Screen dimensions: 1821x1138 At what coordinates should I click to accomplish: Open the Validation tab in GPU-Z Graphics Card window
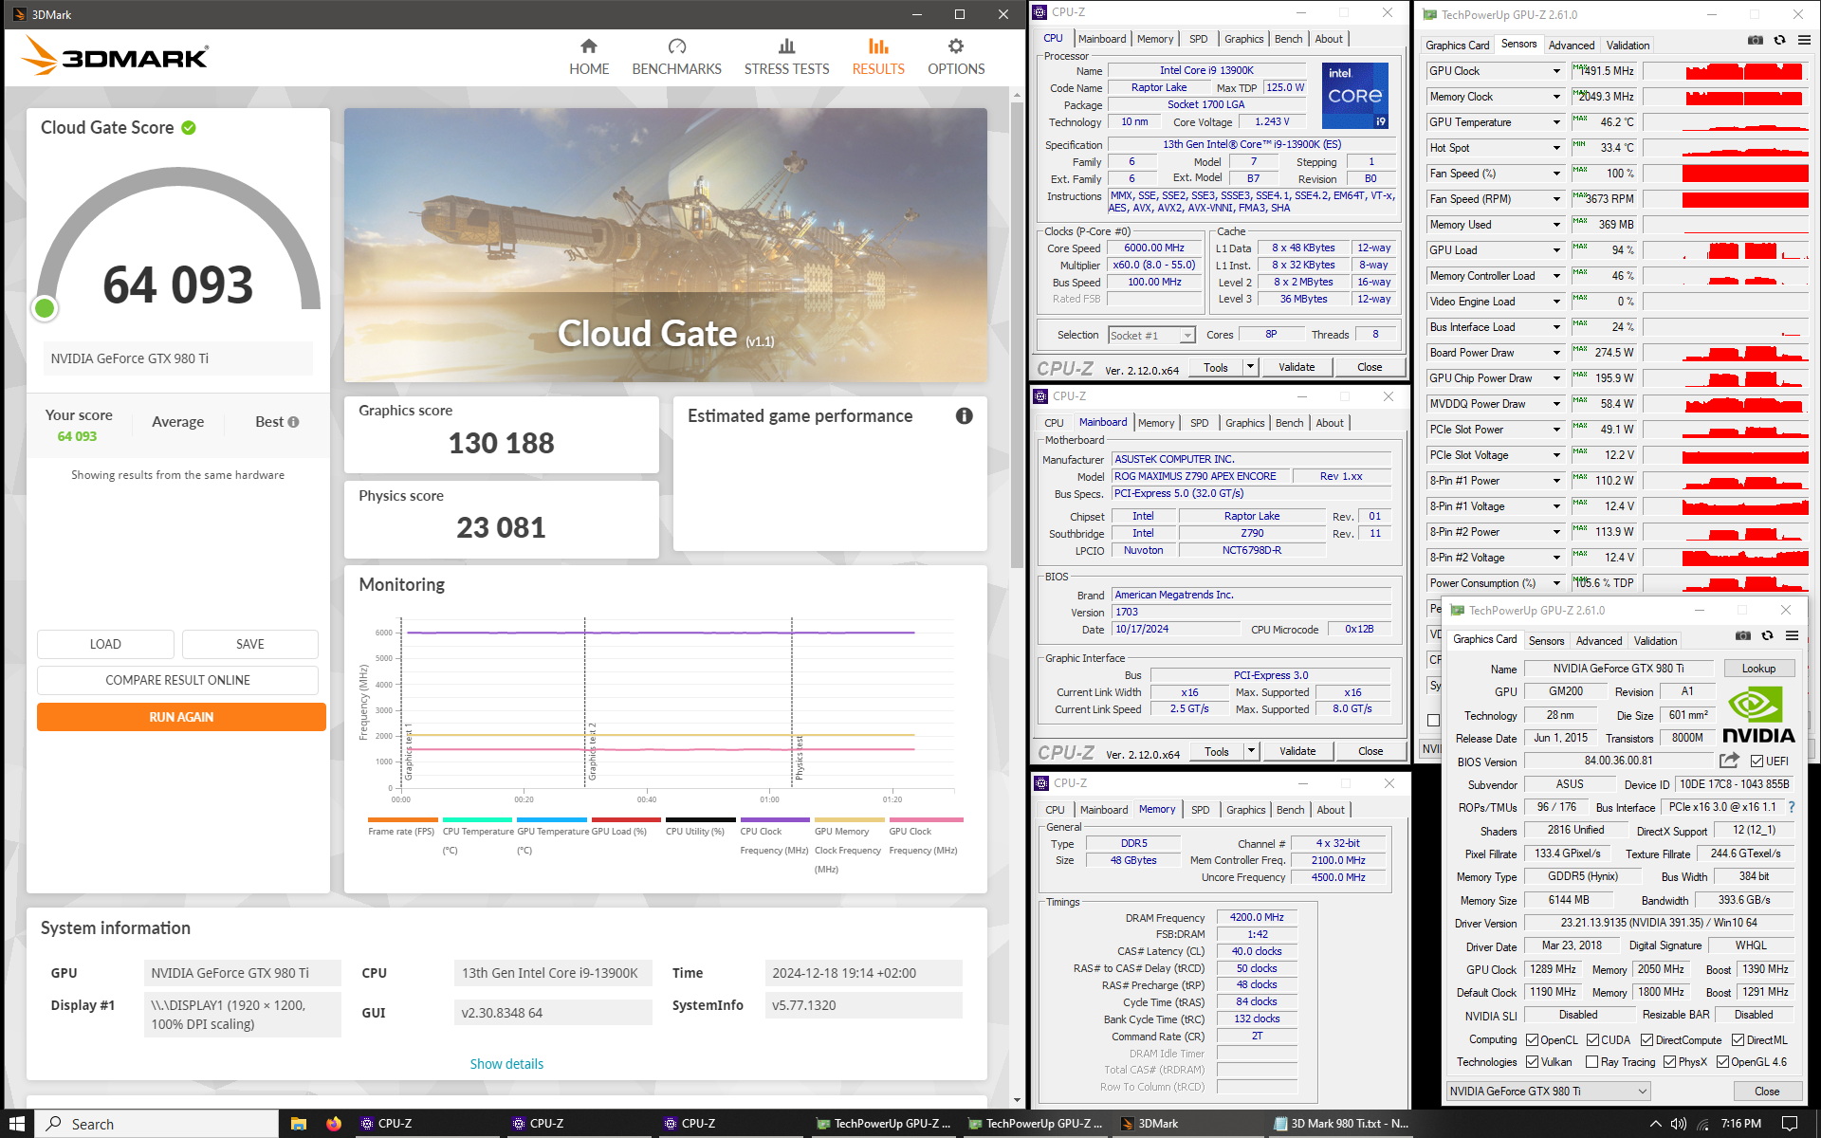tap(1655, 641)
